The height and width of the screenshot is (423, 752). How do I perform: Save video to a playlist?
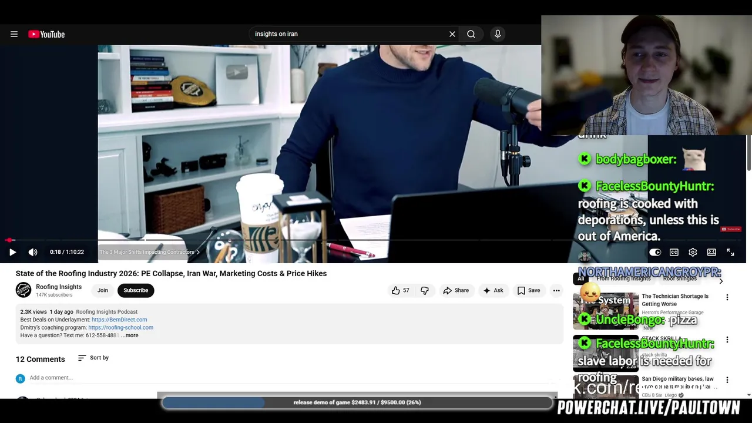pos(528,290)
